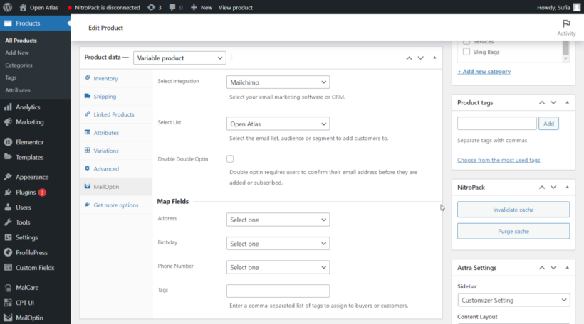The width and height of the screenshot is (584, 324).
Task: Click the MailOptin Tags text field
Action: click(278, 291)
